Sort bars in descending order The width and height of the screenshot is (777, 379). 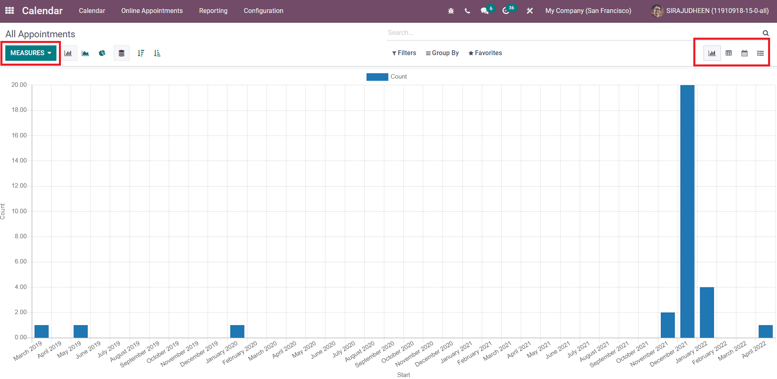pyautogui.click(x=141, y=53)
